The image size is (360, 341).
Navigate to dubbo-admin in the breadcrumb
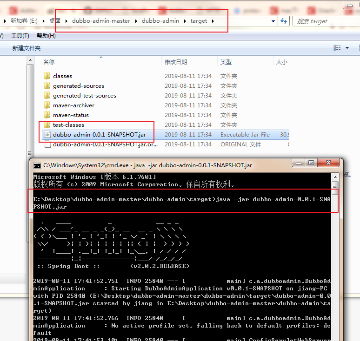(x=160, y=21)
